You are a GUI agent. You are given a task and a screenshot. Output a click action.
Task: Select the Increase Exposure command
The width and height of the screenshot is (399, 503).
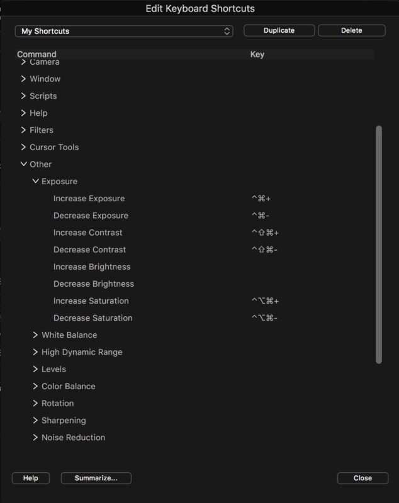pos(90,198)
